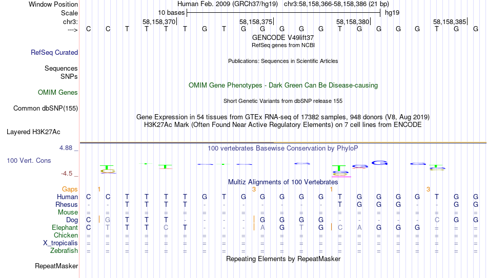Viewport: 487px width, 278px height.
Task: Click the Human Feb. 2009 (GRCh37/hg19) title text
Action: click(227, 4)
